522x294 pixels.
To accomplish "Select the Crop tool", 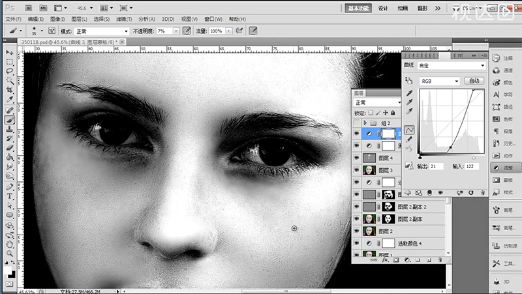I will pyautogui.click(x=9, y=90).
